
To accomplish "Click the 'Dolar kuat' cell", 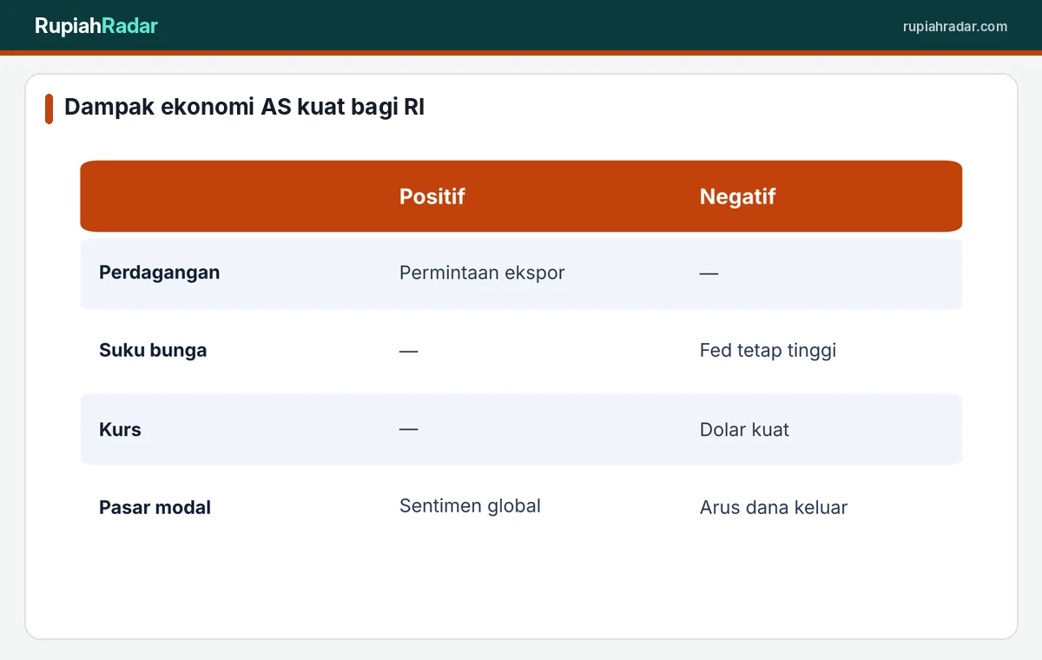I will click(x=744, y=430).
